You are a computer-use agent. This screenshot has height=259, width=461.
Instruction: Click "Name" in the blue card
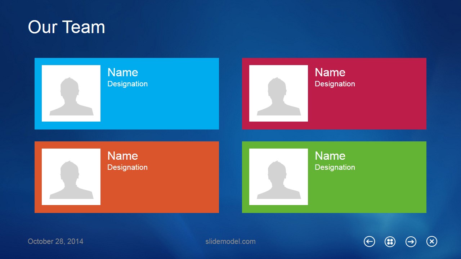pos(123,72)
